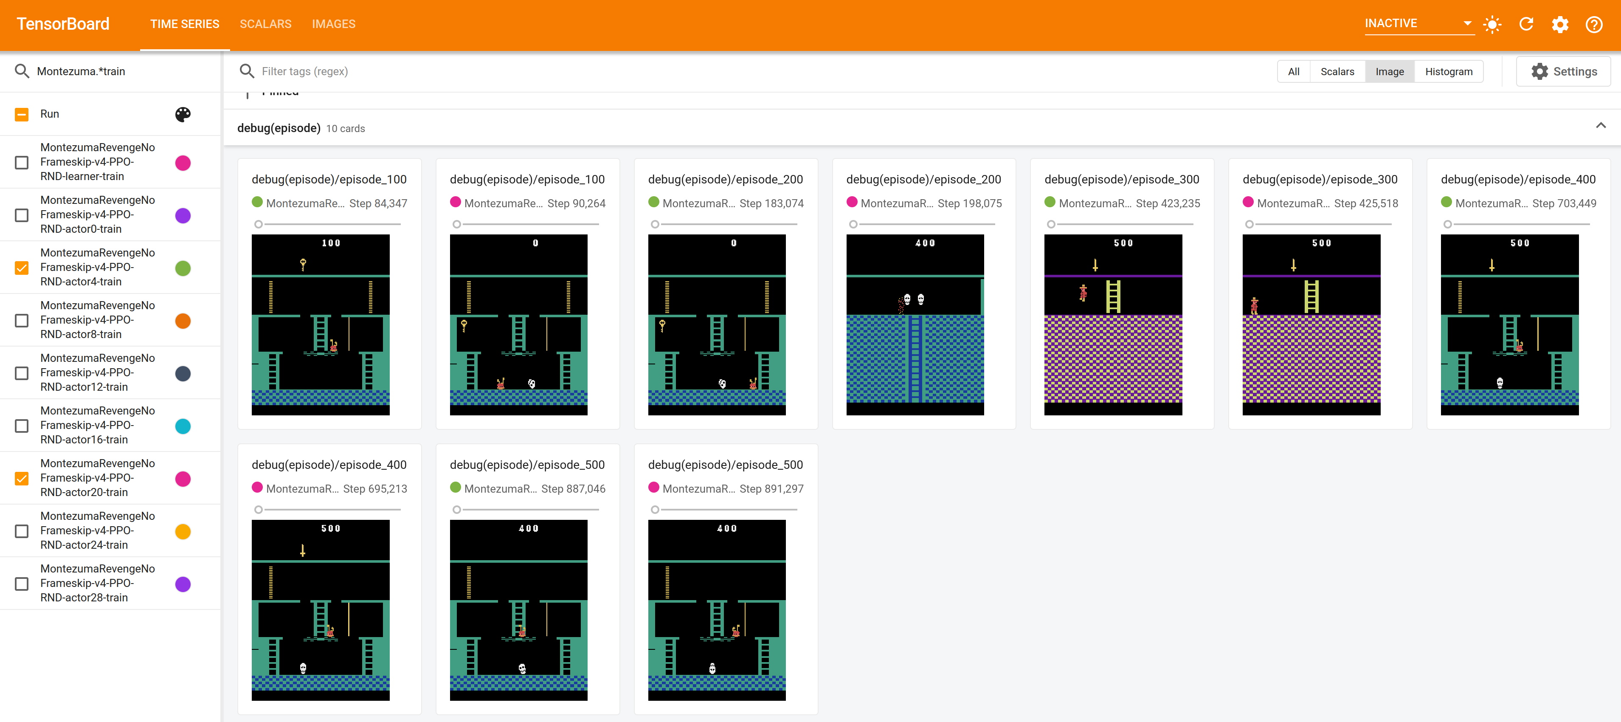Click step slider on episode_200 Step 183,074 card
This screenshot has width=1621, height=722.
point(724,224)
